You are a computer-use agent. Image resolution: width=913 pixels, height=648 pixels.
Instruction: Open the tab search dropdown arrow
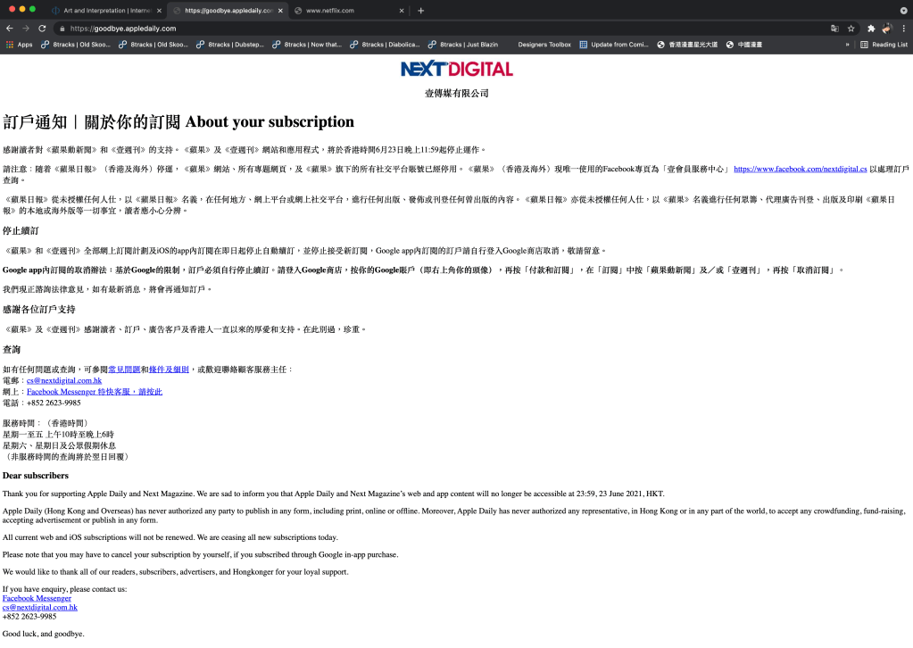tap(902, 11)
